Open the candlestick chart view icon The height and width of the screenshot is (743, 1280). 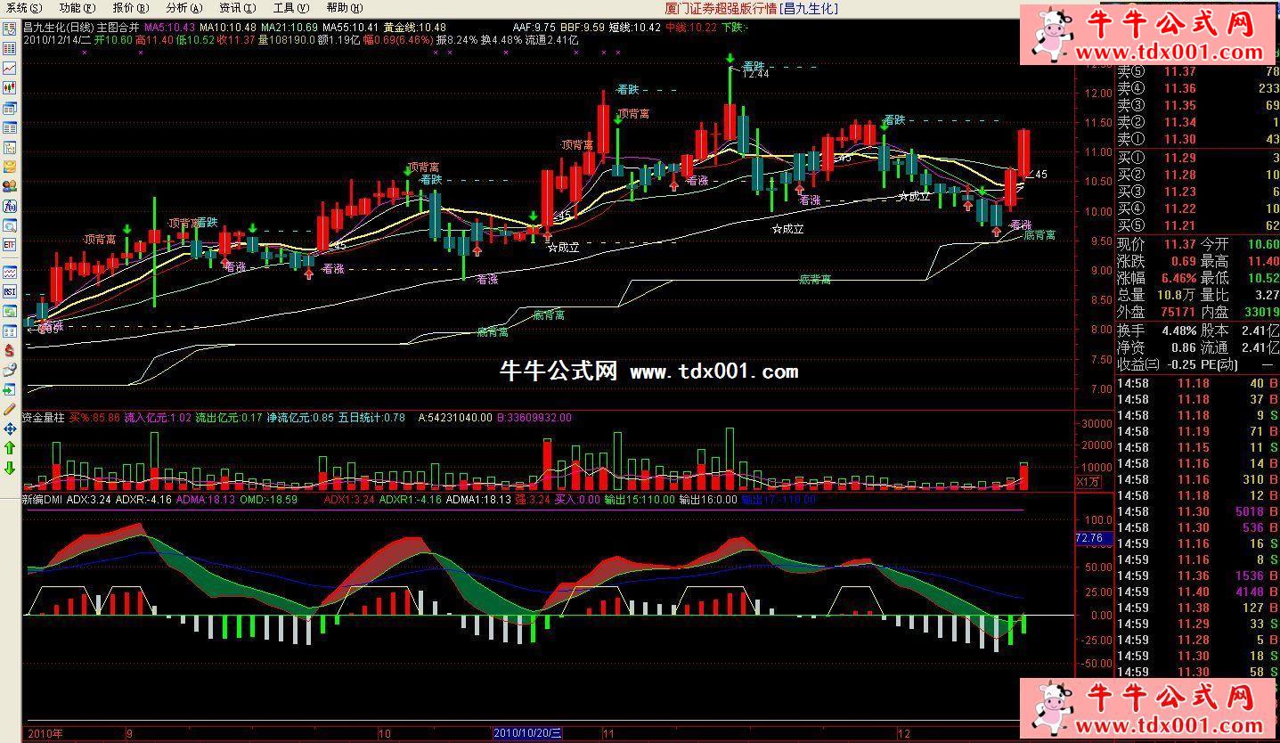(10, 87)
